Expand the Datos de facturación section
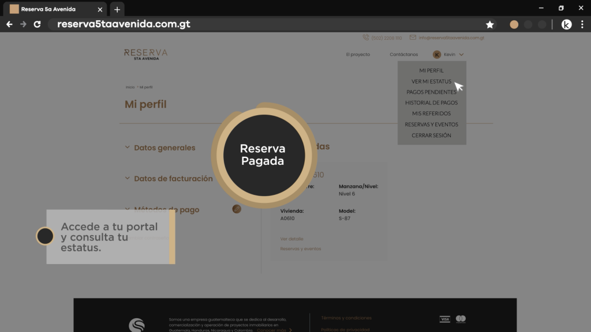591x332 pixels. 169,179
